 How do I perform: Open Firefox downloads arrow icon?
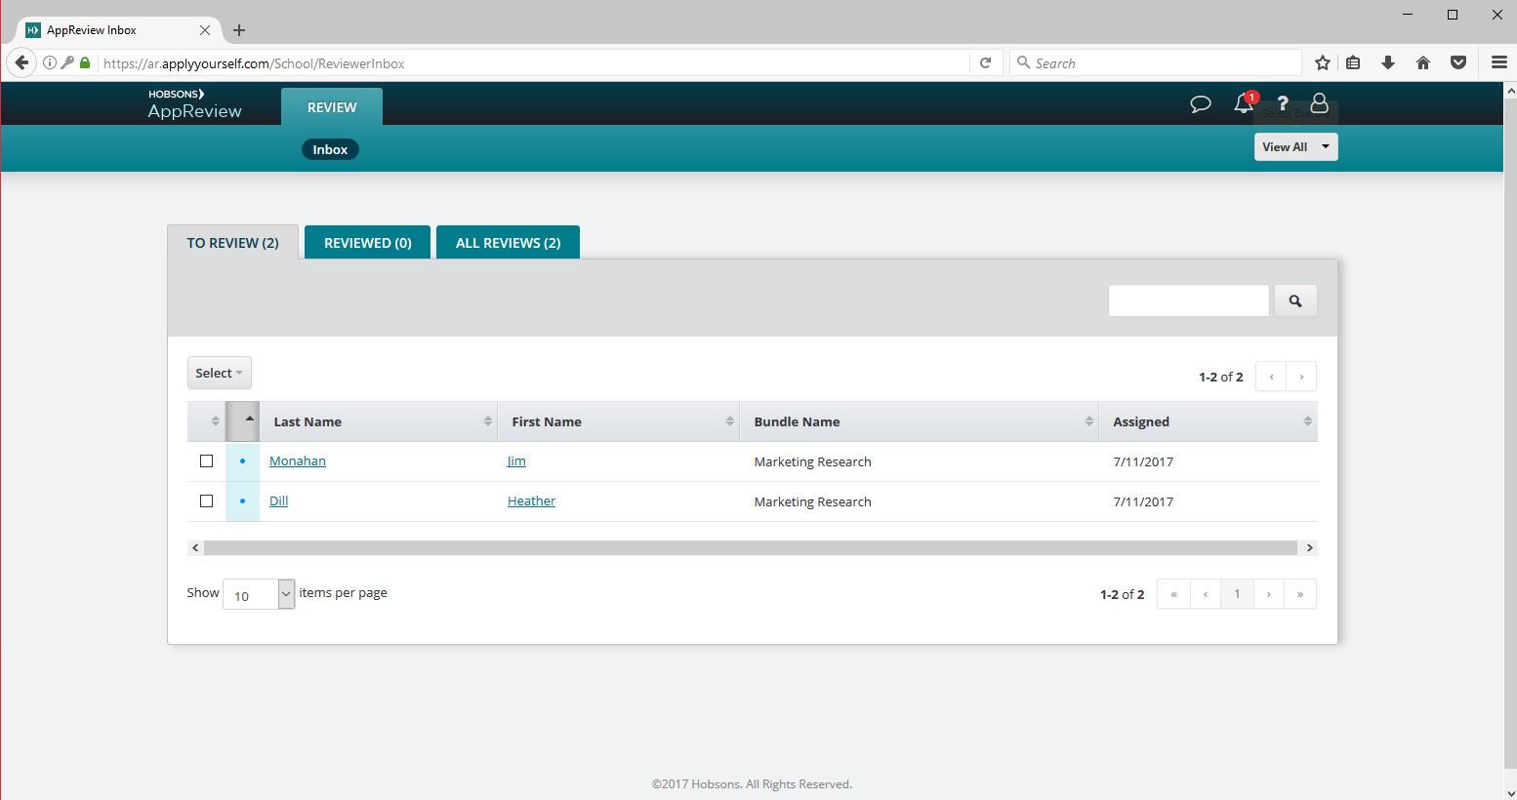tap(1387, 63)
